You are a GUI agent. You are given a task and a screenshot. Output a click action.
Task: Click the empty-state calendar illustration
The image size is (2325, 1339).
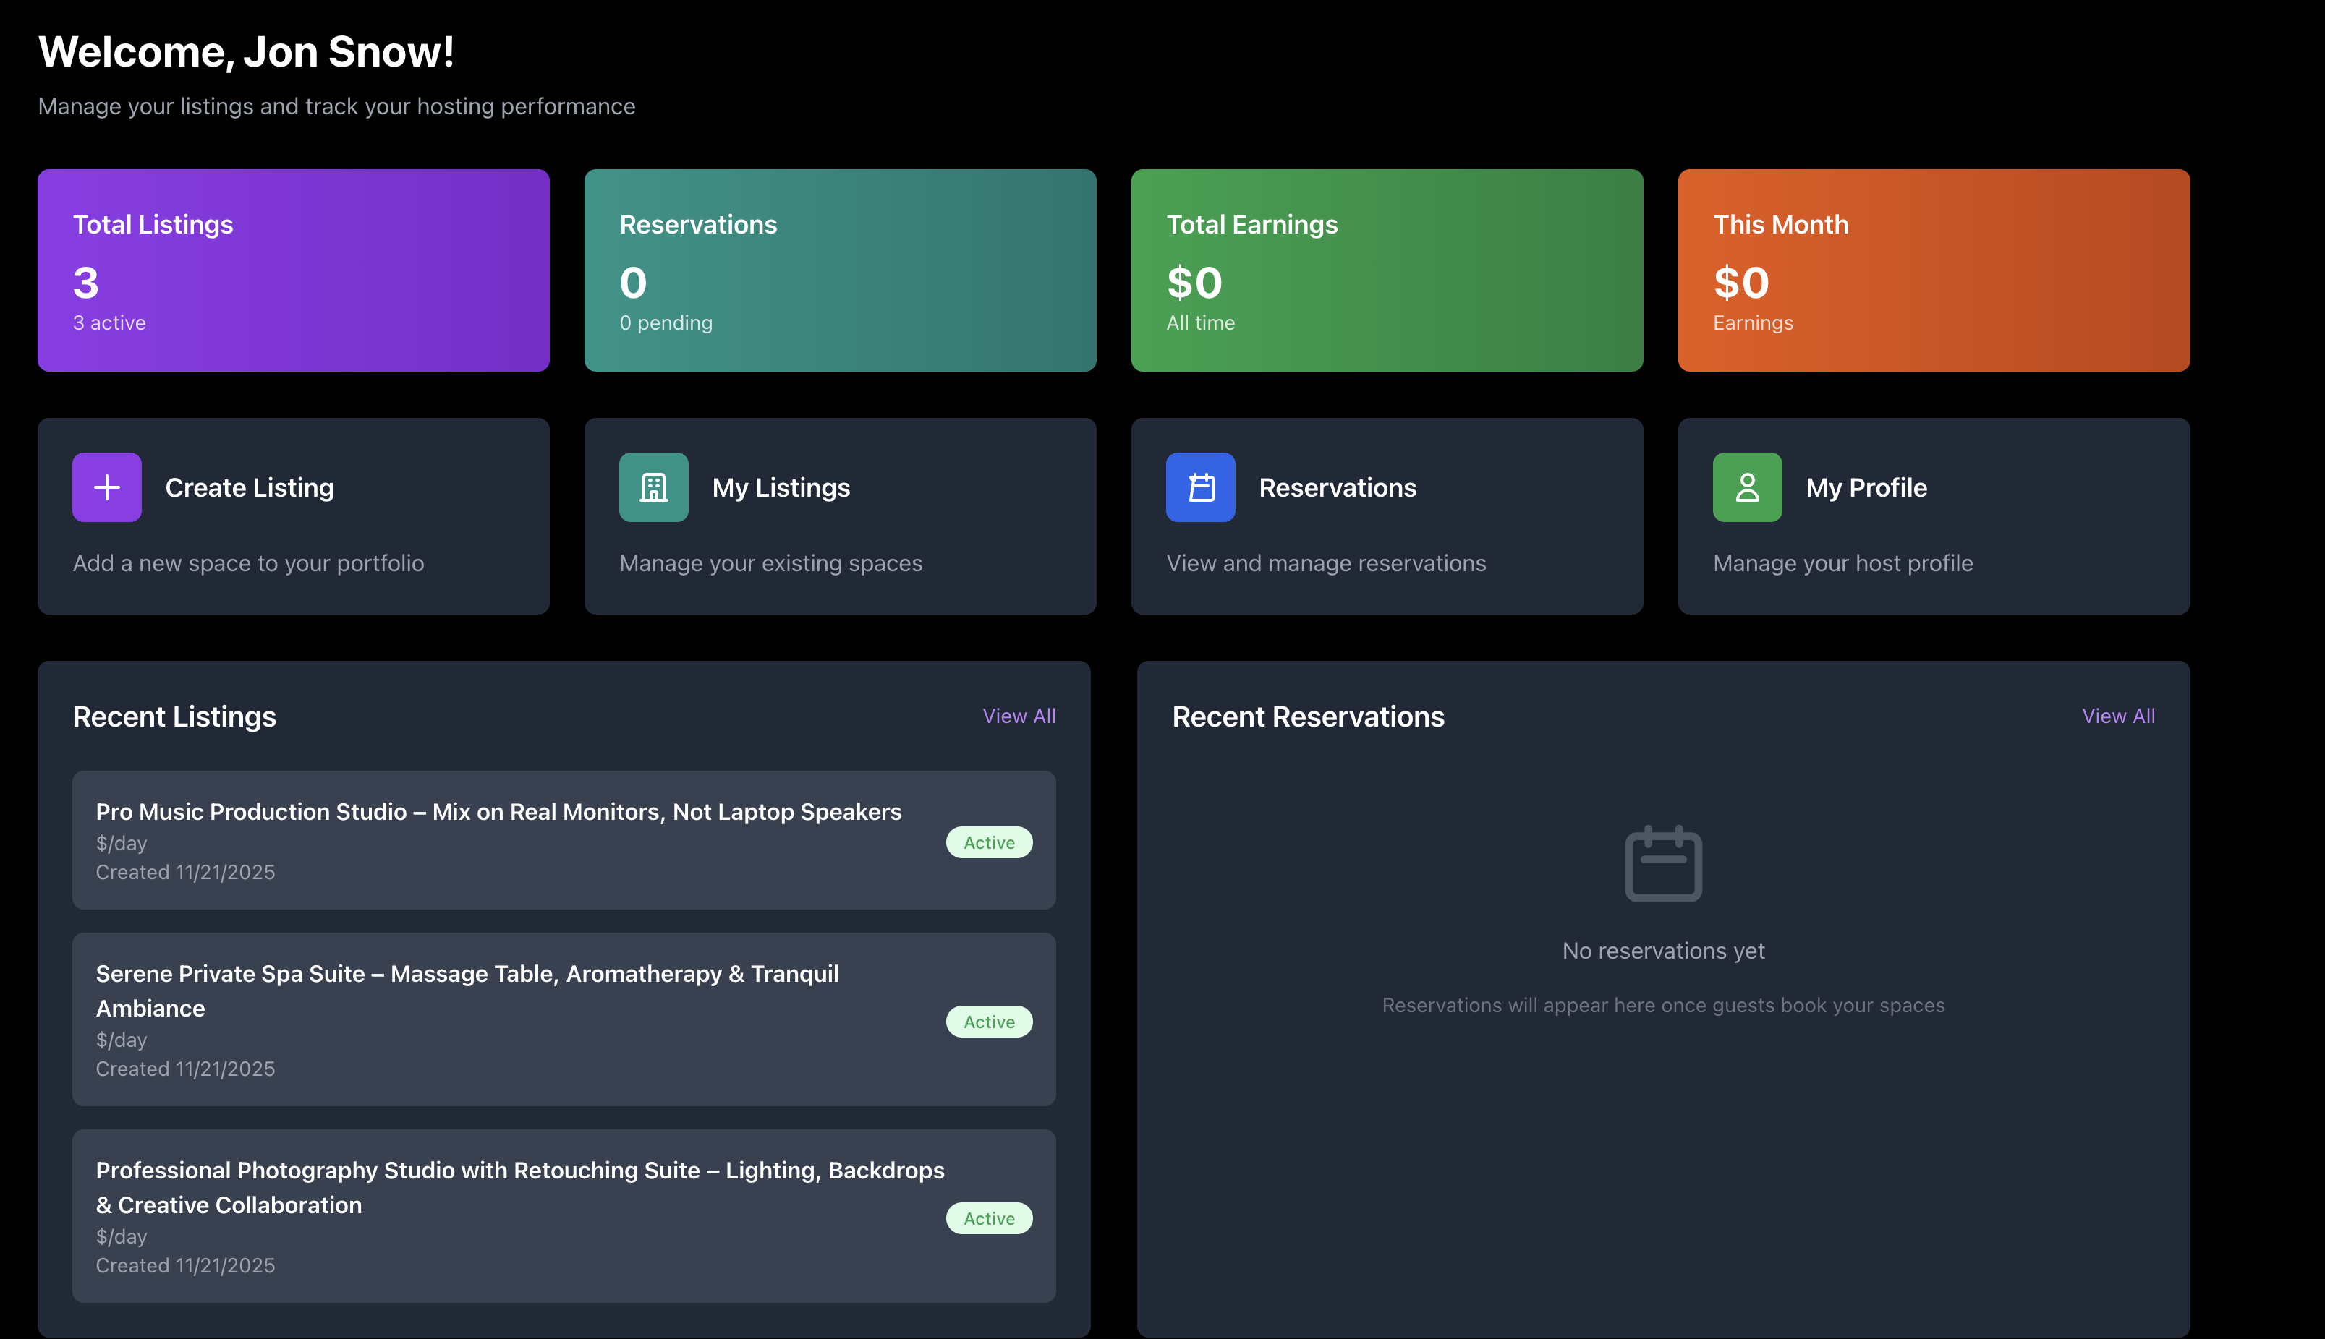[x=1662, y=863]
